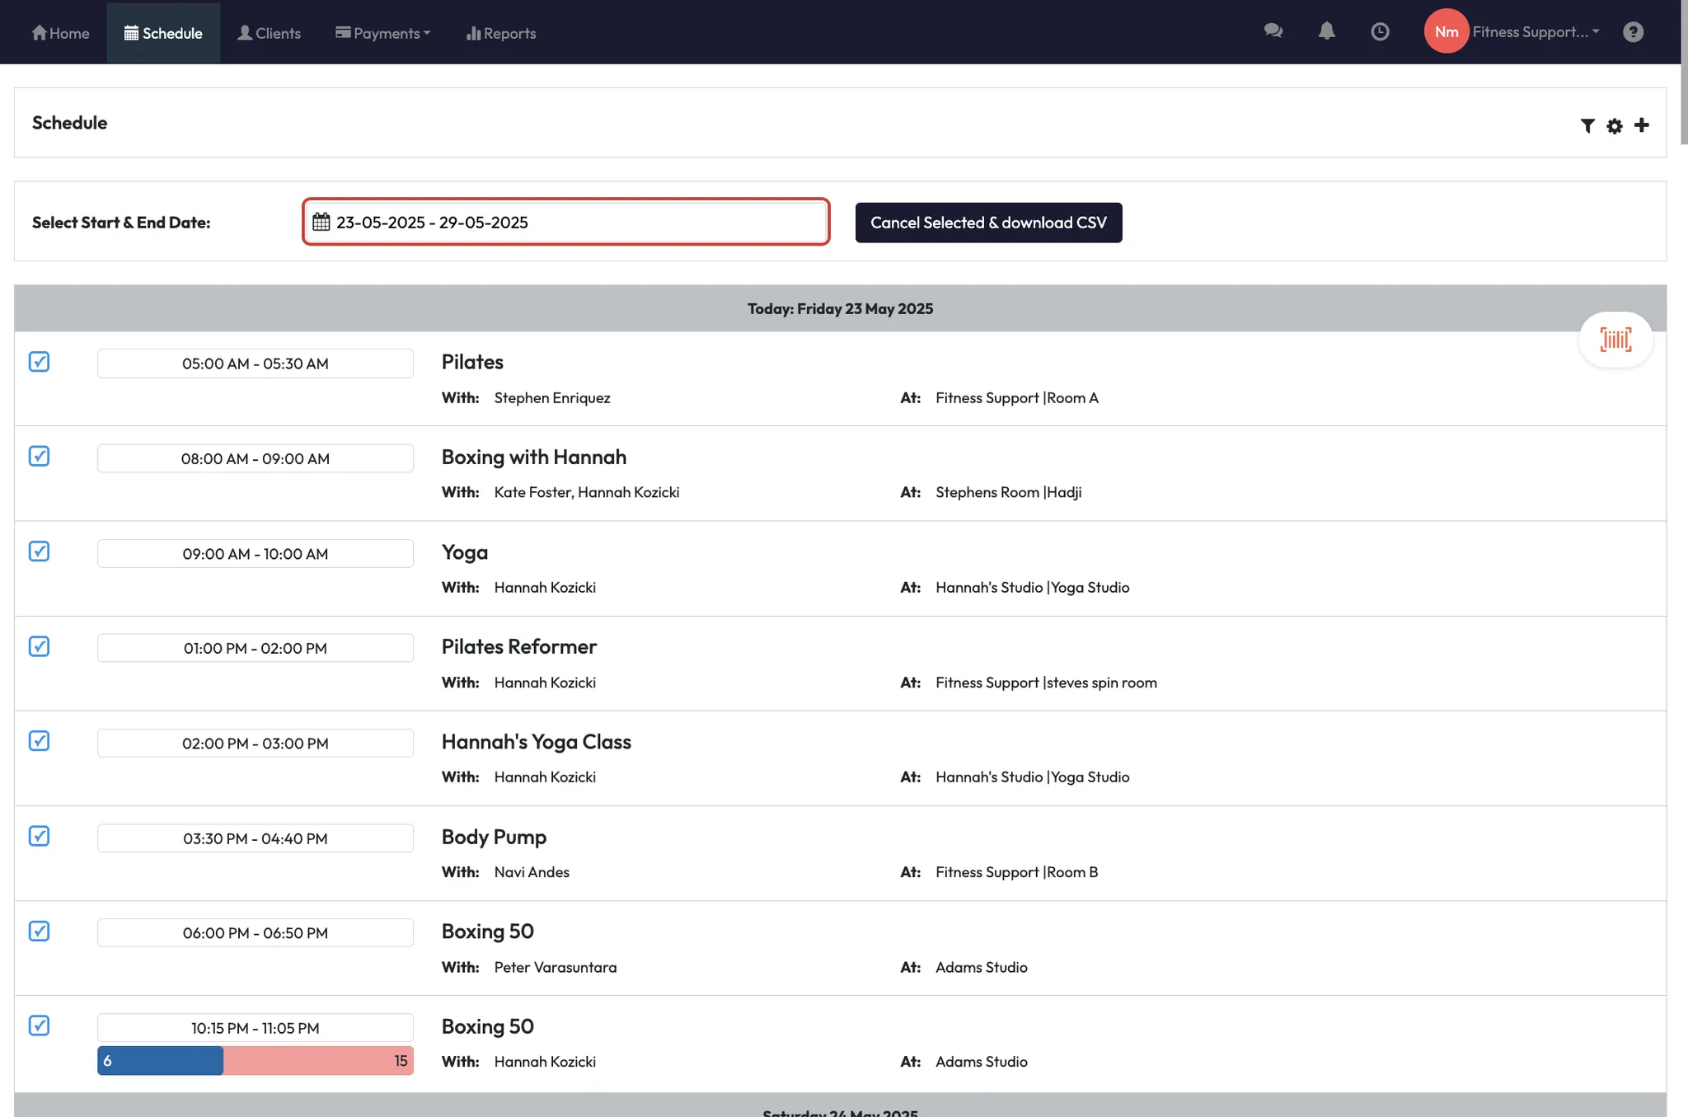Open the filter funnel icon
Viewport: 1688px width, 1117px height.
coord(1587,125)
